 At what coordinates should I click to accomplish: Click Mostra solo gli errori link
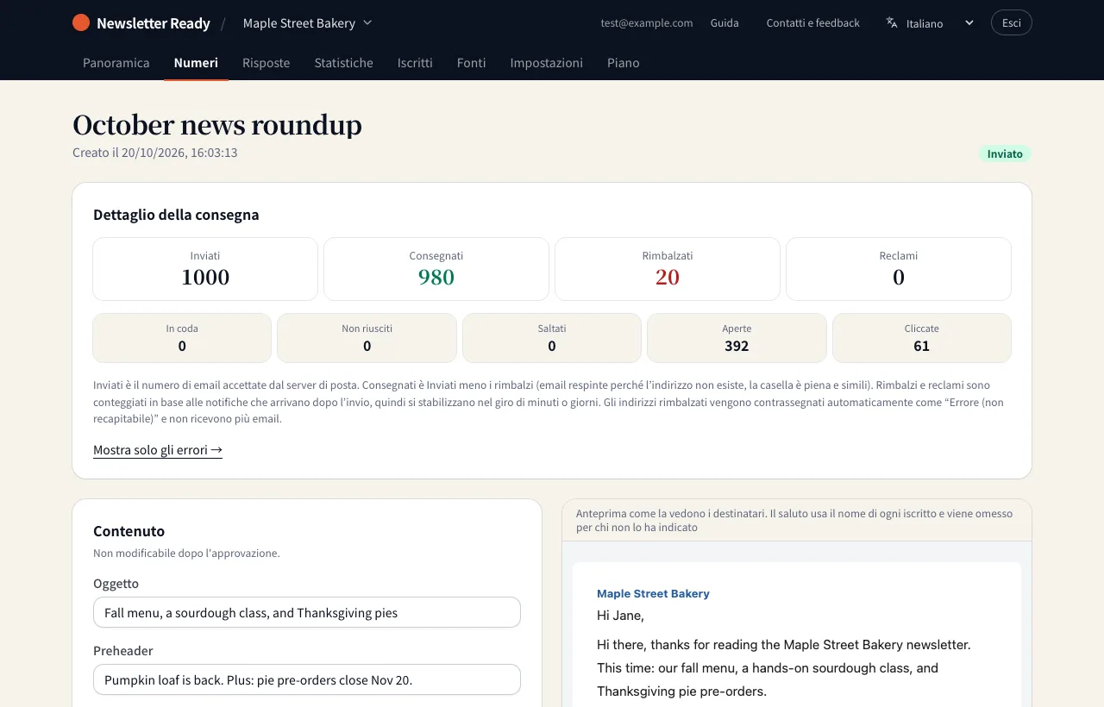tap(158, 450)
